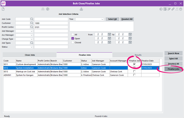The image size is (184, 118).
Task: Switch to the Close Jobs tab
Action: pyautogui.click(x=30, y=55)
